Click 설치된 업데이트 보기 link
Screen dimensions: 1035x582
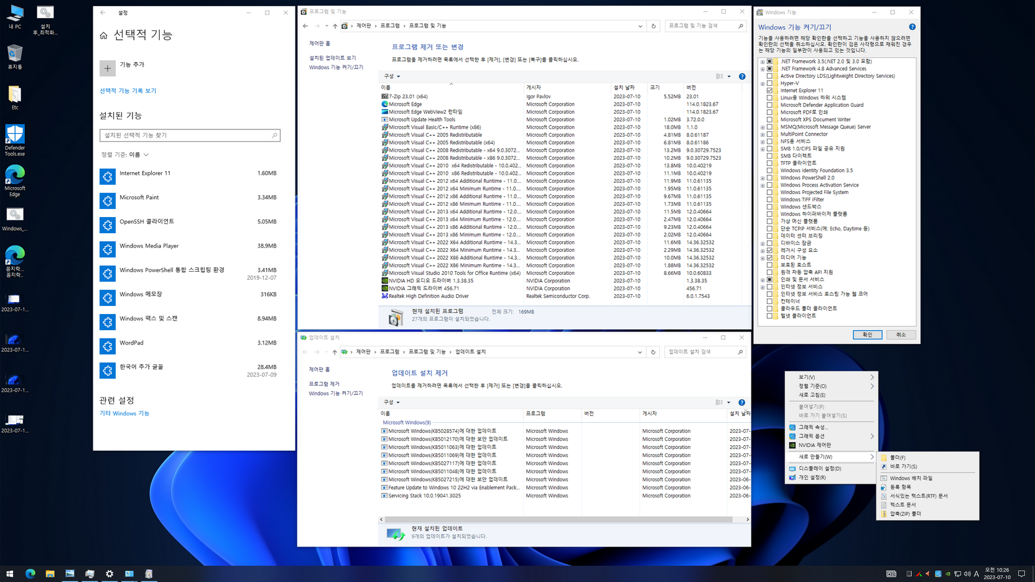point(332,58)
